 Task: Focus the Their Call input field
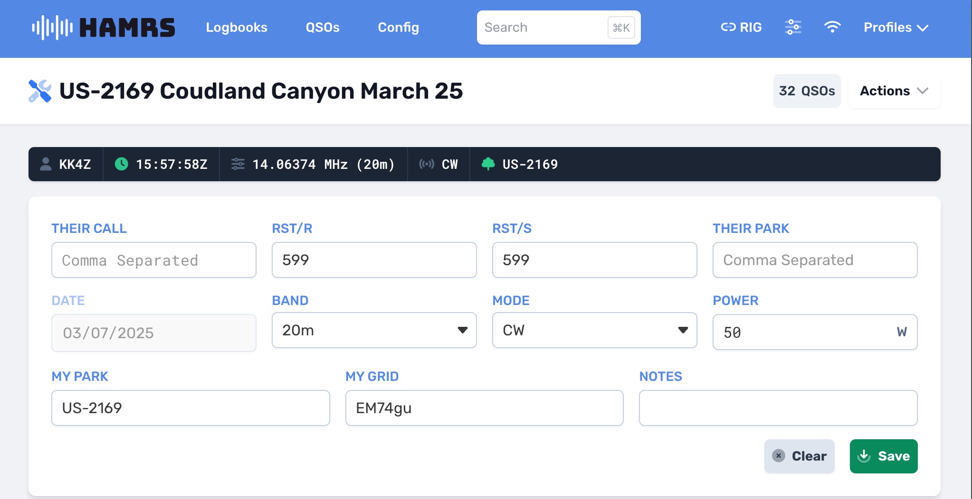[x=153, y=260]
